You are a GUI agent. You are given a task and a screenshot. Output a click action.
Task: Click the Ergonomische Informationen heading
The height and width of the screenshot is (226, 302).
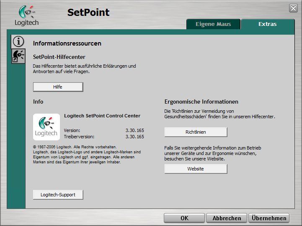201,102
